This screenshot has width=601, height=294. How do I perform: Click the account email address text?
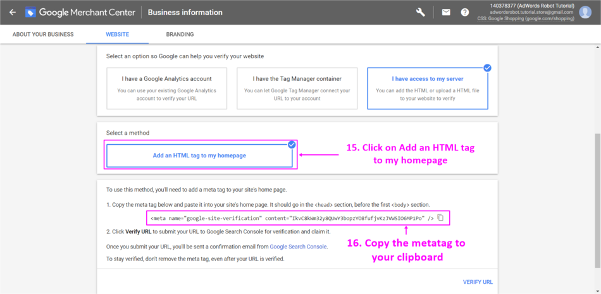click(533, 12)
